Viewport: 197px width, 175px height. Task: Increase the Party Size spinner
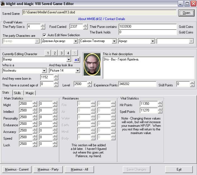click(x=43, y=25)
